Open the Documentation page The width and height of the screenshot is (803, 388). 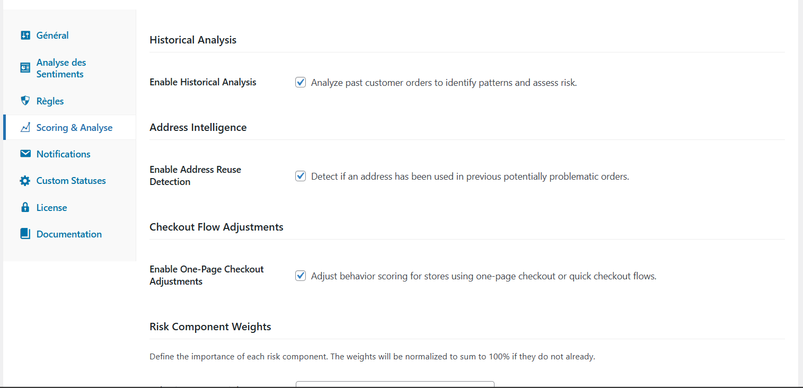[x=69, y=234]
